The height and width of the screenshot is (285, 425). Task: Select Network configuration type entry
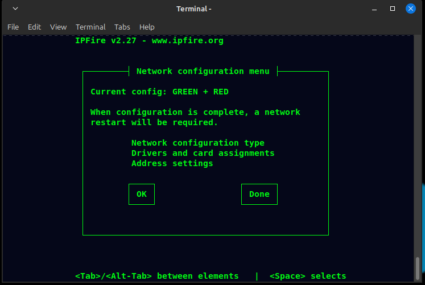pyautogui.click(x=197, y=143)
